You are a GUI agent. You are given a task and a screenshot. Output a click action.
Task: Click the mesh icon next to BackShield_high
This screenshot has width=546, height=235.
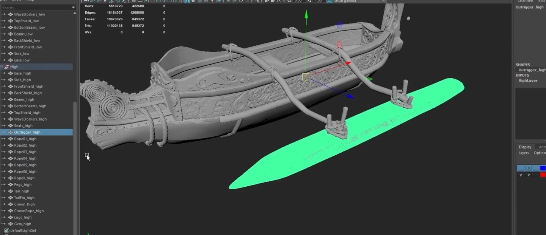pyautogui.click(x=11, y=93)
